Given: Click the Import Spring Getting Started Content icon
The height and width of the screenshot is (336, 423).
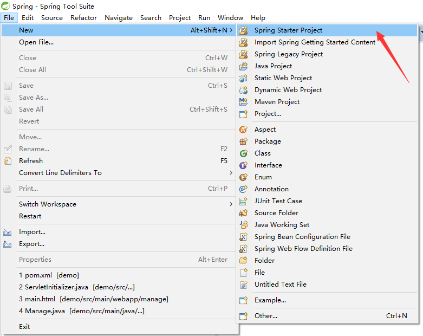Looking at the screenshot, I should [x=243, y=42].
